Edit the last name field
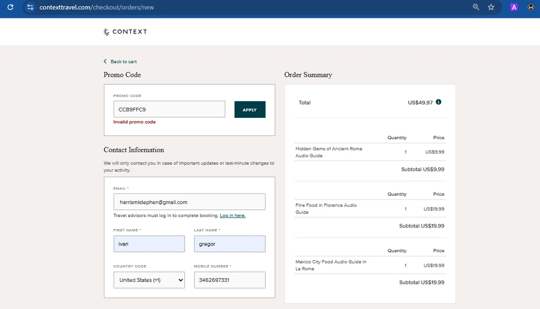 click(230, 244)
